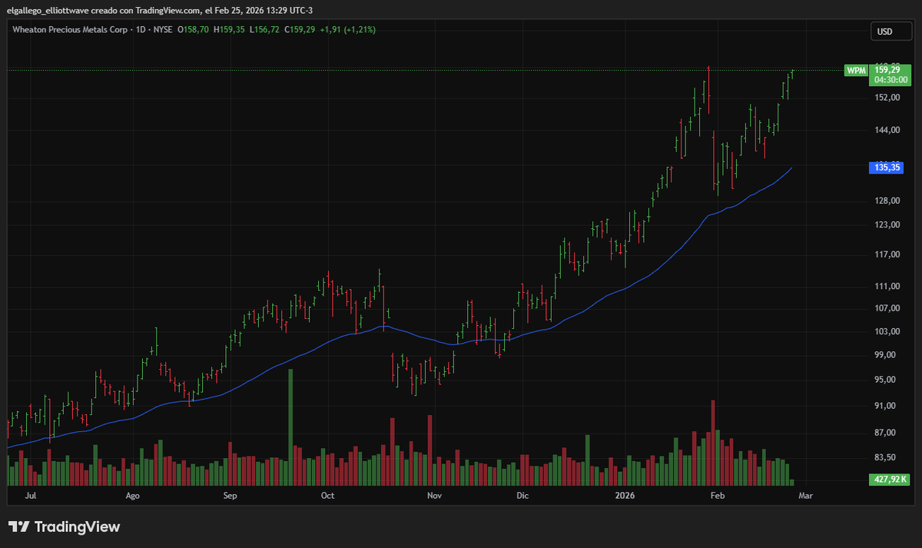Screen dimensions: 922x548
Task: Click the Feb label on time axis
Action: coord(717,496)
